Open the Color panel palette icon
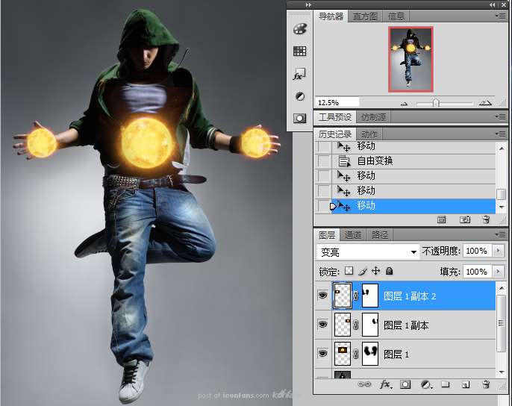Image resolution: width=512 pixels, height=406 pixels. (x=299, y=28)
